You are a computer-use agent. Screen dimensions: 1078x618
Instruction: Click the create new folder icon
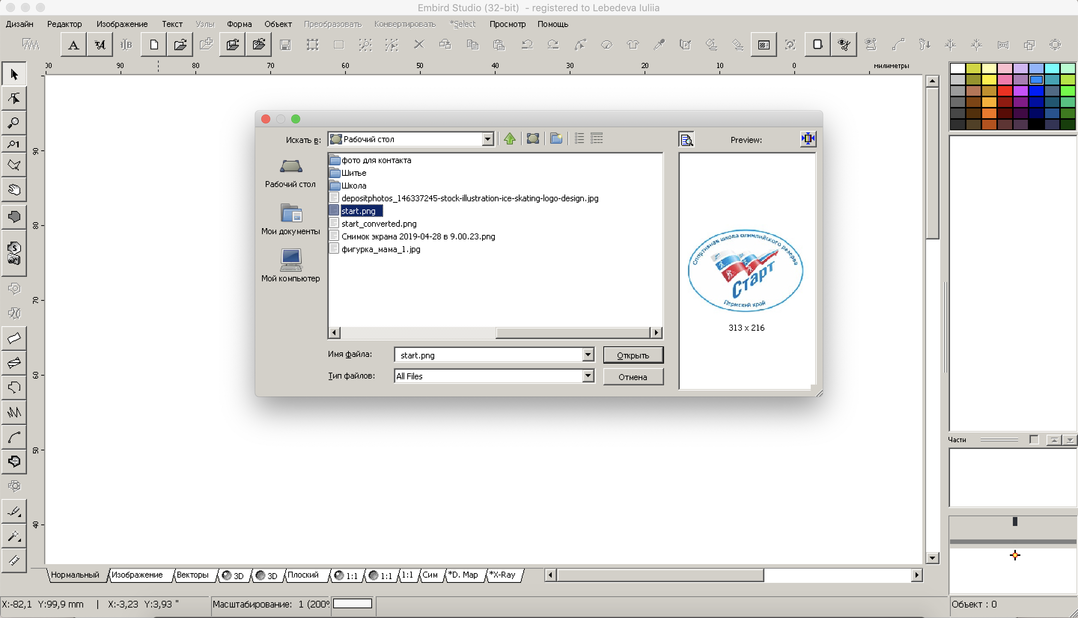click(x=556, y=139)
